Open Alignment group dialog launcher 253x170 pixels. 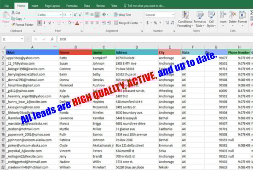pyautogui.click(x=142, y=31)
